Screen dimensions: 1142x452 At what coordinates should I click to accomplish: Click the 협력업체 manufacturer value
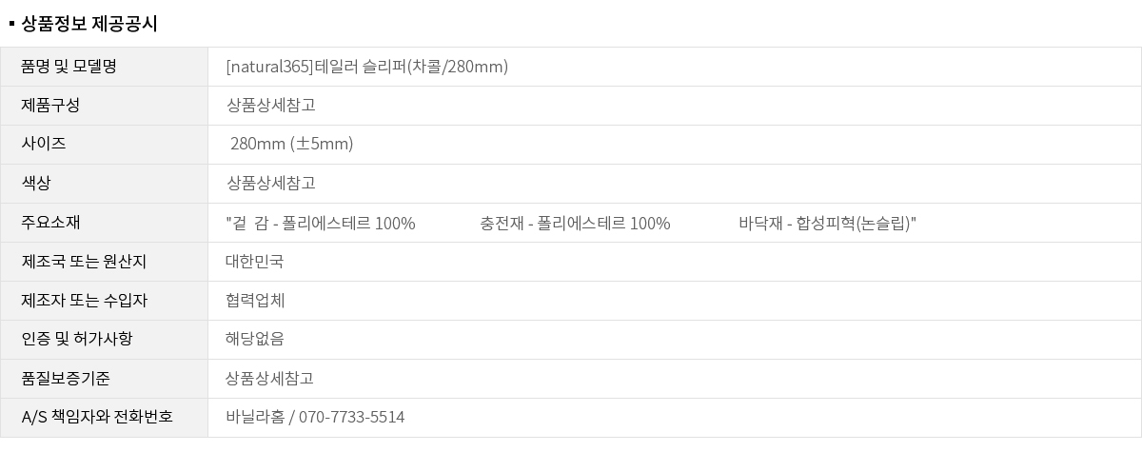[255, 301]
